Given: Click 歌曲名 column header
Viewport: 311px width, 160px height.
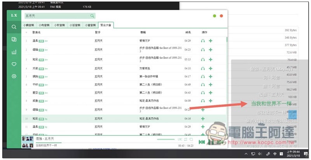Looking at the screenshot, I should pos(37,32).
